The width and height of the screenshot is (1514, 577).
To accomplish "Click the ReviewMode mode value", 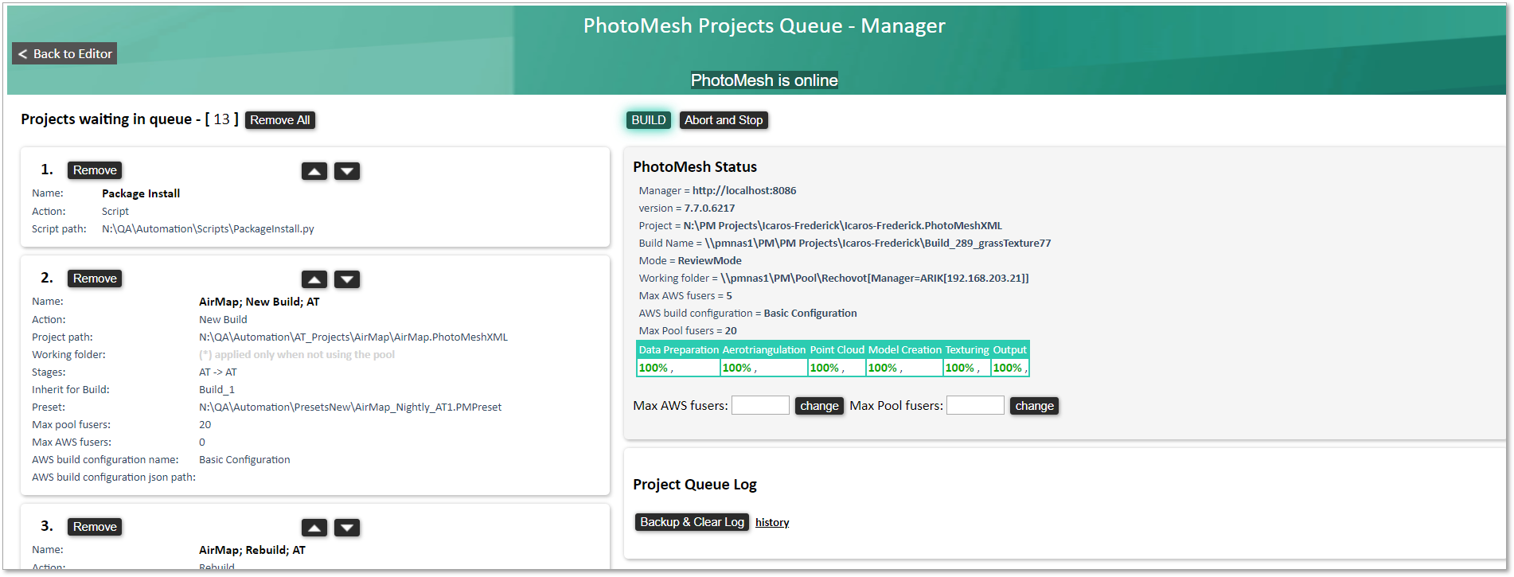I will tap(709, 260).
